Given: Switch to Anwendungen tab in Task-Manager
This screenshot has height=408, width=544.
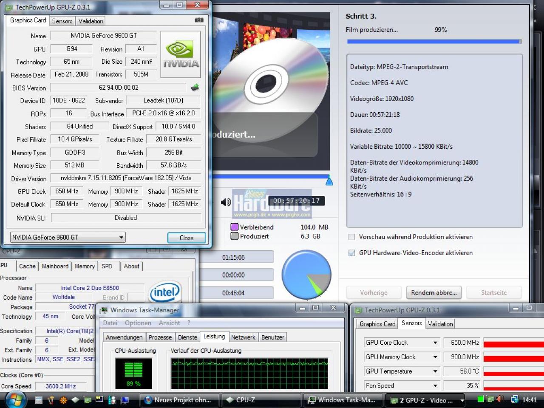Looking at the screenshot, I should pos(124,337).
